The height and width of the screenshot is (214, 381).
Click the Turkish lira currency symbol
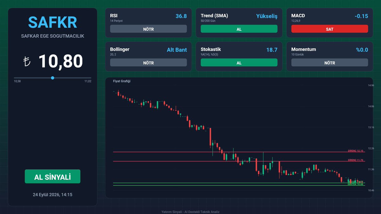[27, 61]
